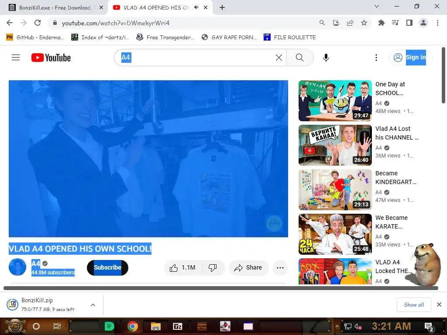This screenshot has height=335, width=447.
Task: Like the video with thumbs up
Action: click(183, 268)
